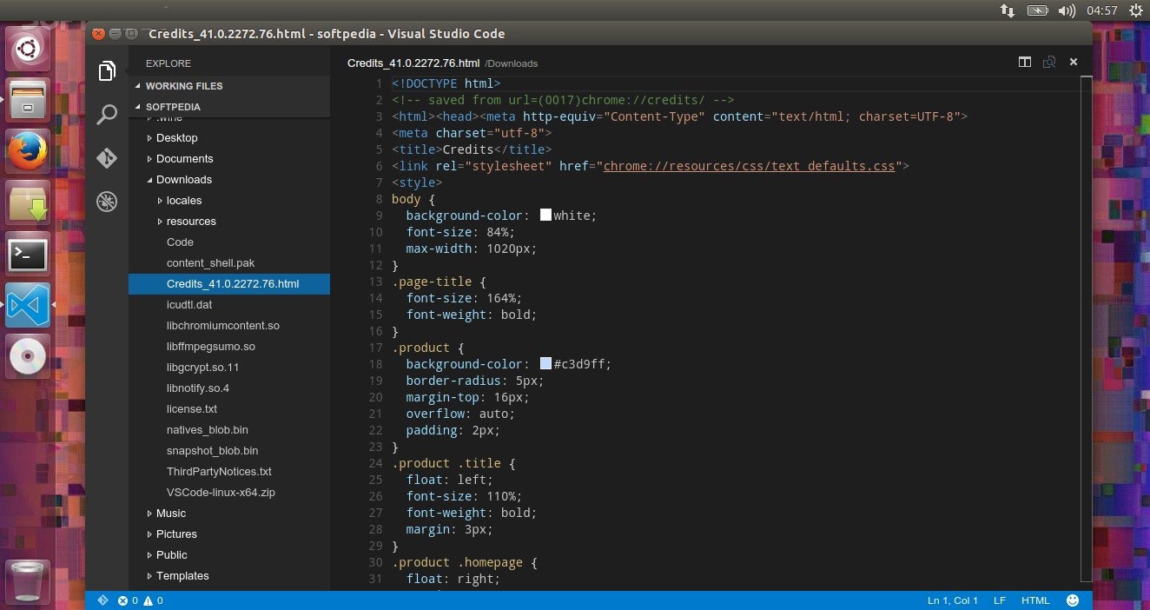Expand the Music folder
The image size is (1150, 610).
click(x=229, y=514)
